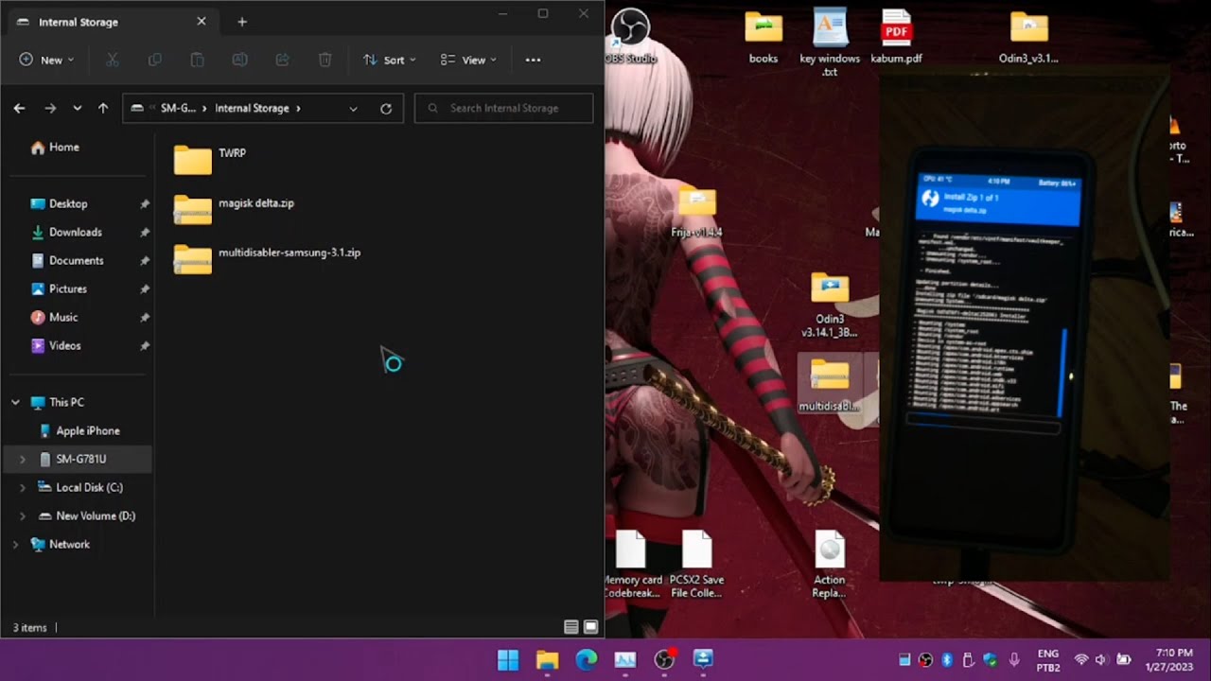The height and width of the screenshot is (681, 1211).
Task: Go forward using the Forward arrow
Action: (x=50, y=108)
